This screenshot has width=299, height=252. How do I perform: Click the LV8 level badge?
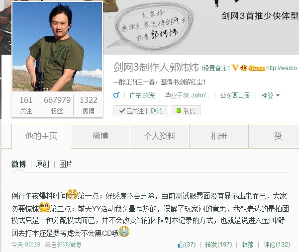pyautogui.click(x=257, y=68)
